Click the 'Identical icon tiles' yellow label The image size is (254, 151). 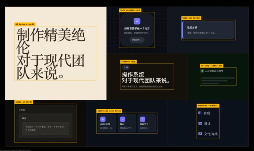pyautogui.click(x=109, y=111)
